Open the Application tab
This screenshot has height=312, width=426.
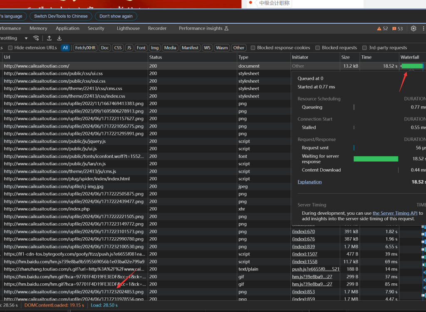click(x=67, y=28)
